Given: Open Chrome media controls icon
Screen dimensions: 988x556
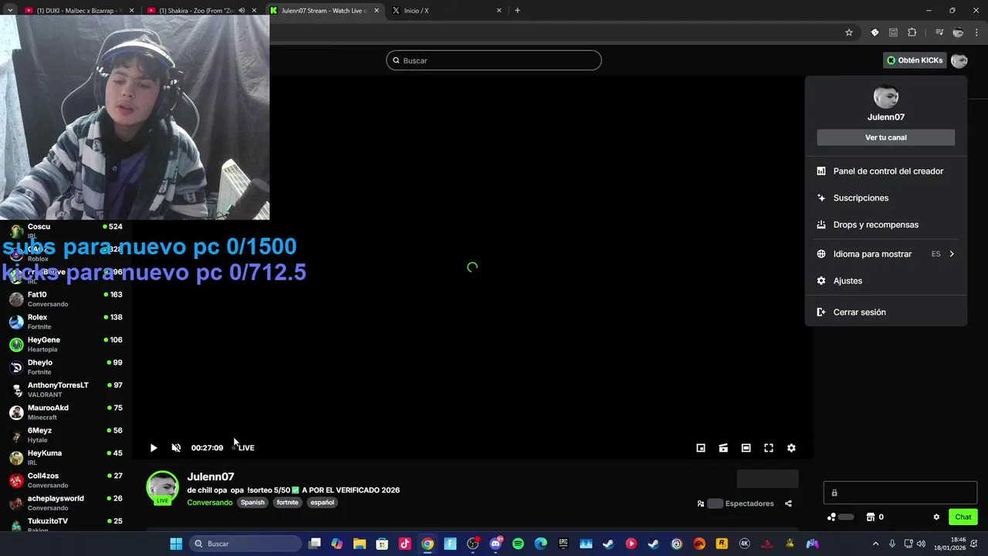Looking at the screenshot, I should click(939, 32).
